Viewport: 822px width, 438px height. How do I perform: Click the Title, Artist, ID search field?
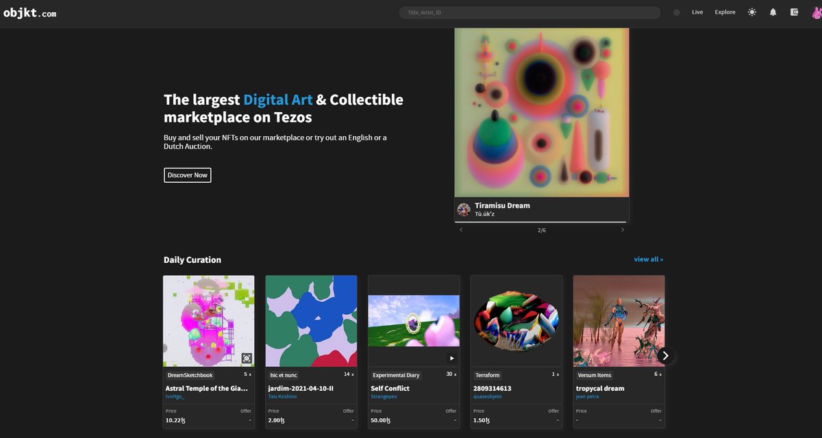tap(530, 12)
